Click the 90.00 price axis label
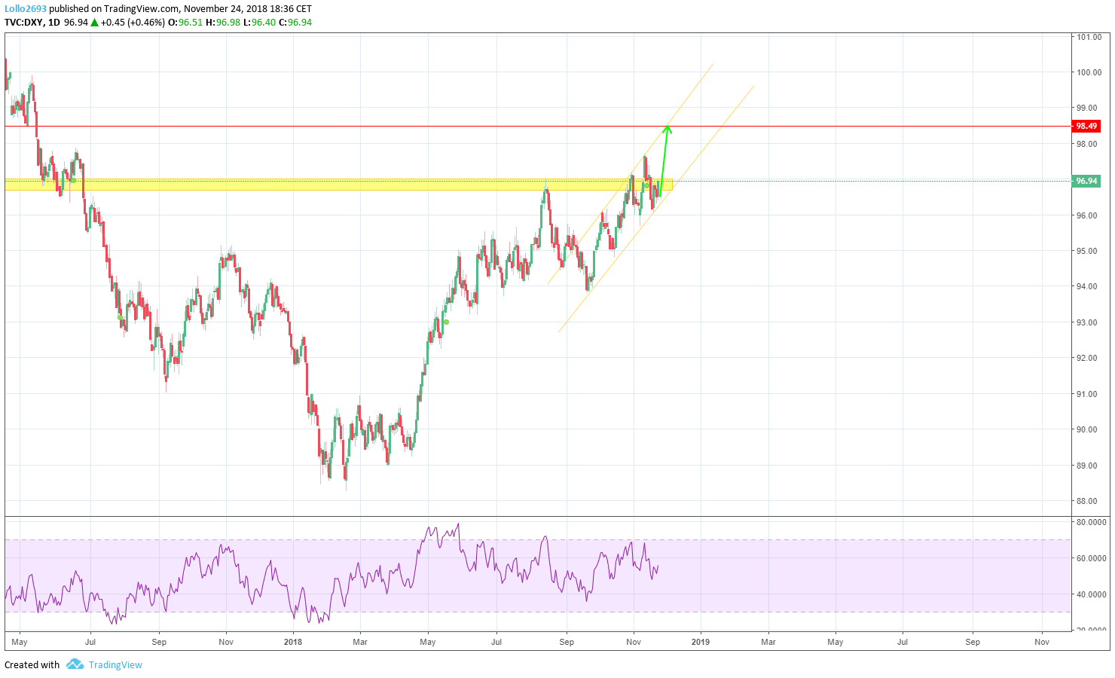 pyautogui.click(x=1089, y=429)
